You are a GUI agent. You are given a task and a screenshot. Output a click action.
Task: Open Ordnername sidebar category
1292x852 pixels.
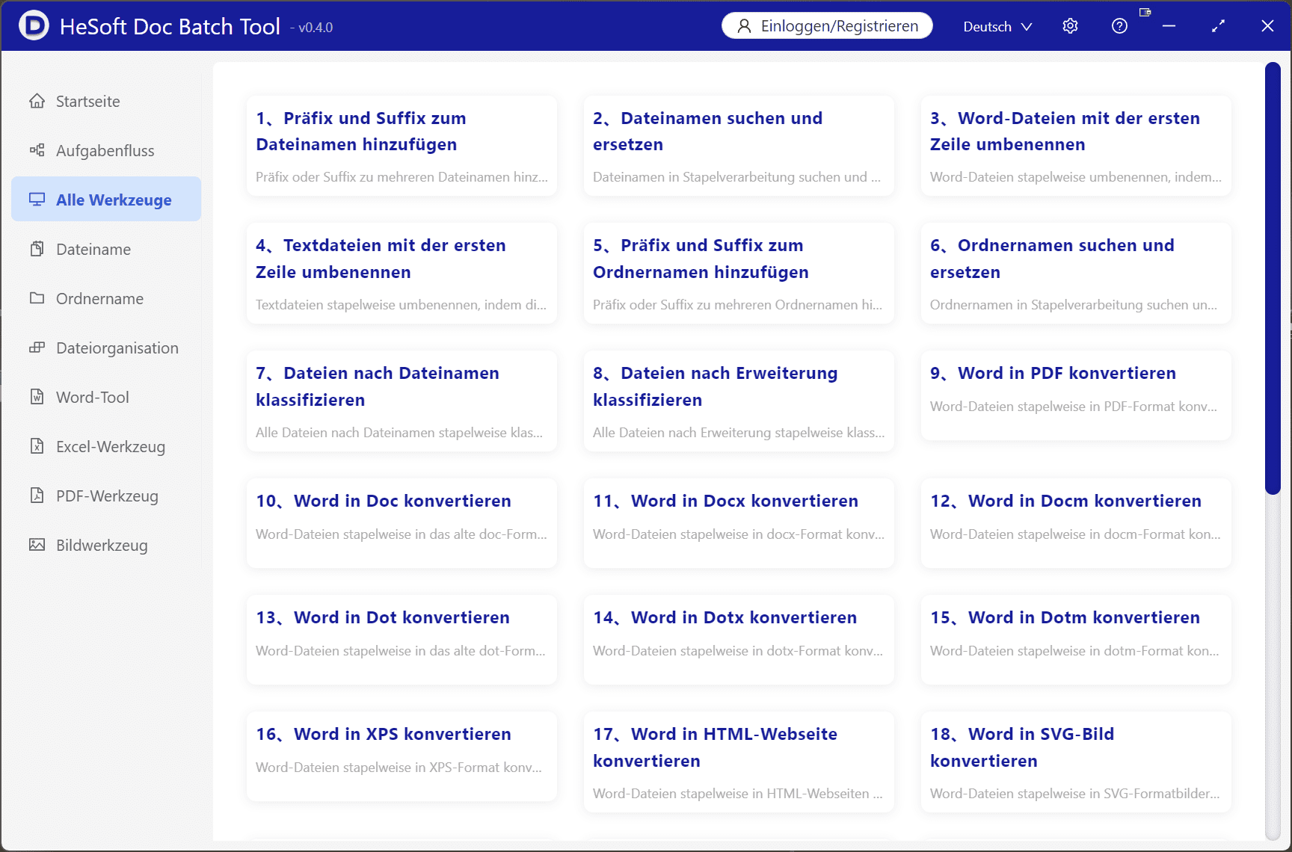pos(106,298)
